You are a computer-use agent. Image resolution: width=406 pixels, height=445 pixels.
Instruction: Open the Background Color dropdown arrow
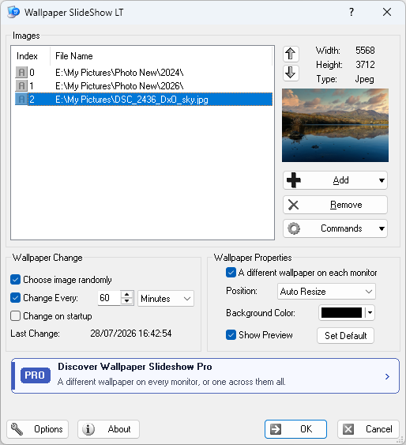point(370,313)
